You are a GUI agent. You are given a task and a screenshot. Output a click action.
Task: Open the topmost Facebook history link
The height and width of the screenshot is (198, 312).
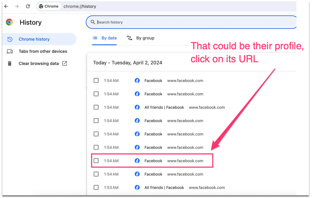point(154,81)
